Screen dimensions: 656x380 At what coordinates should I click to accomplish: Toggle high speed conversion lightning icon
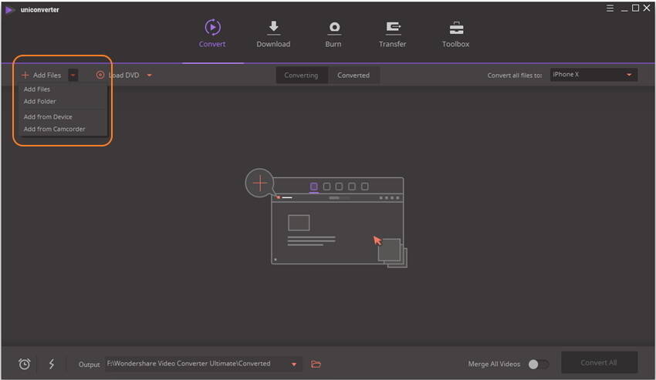[x=52, y=364]
